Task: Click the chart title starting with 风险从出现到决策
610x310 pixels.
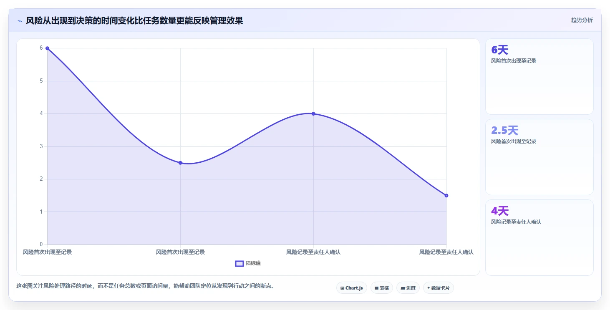Action: click(134, 20)
